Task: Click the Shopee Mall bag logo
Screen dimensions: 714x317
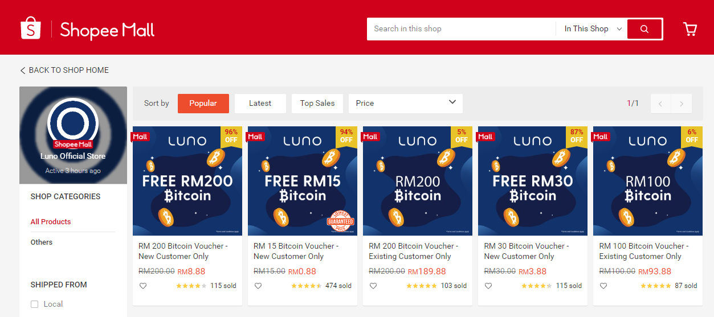Action: 31,28
